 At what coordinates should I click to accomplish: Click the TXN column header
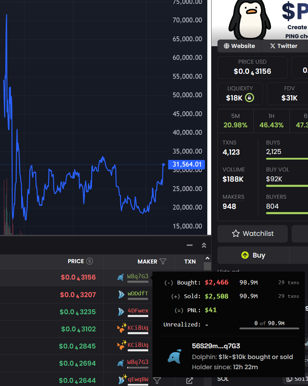pyautogui.click(x=190, y=261)
